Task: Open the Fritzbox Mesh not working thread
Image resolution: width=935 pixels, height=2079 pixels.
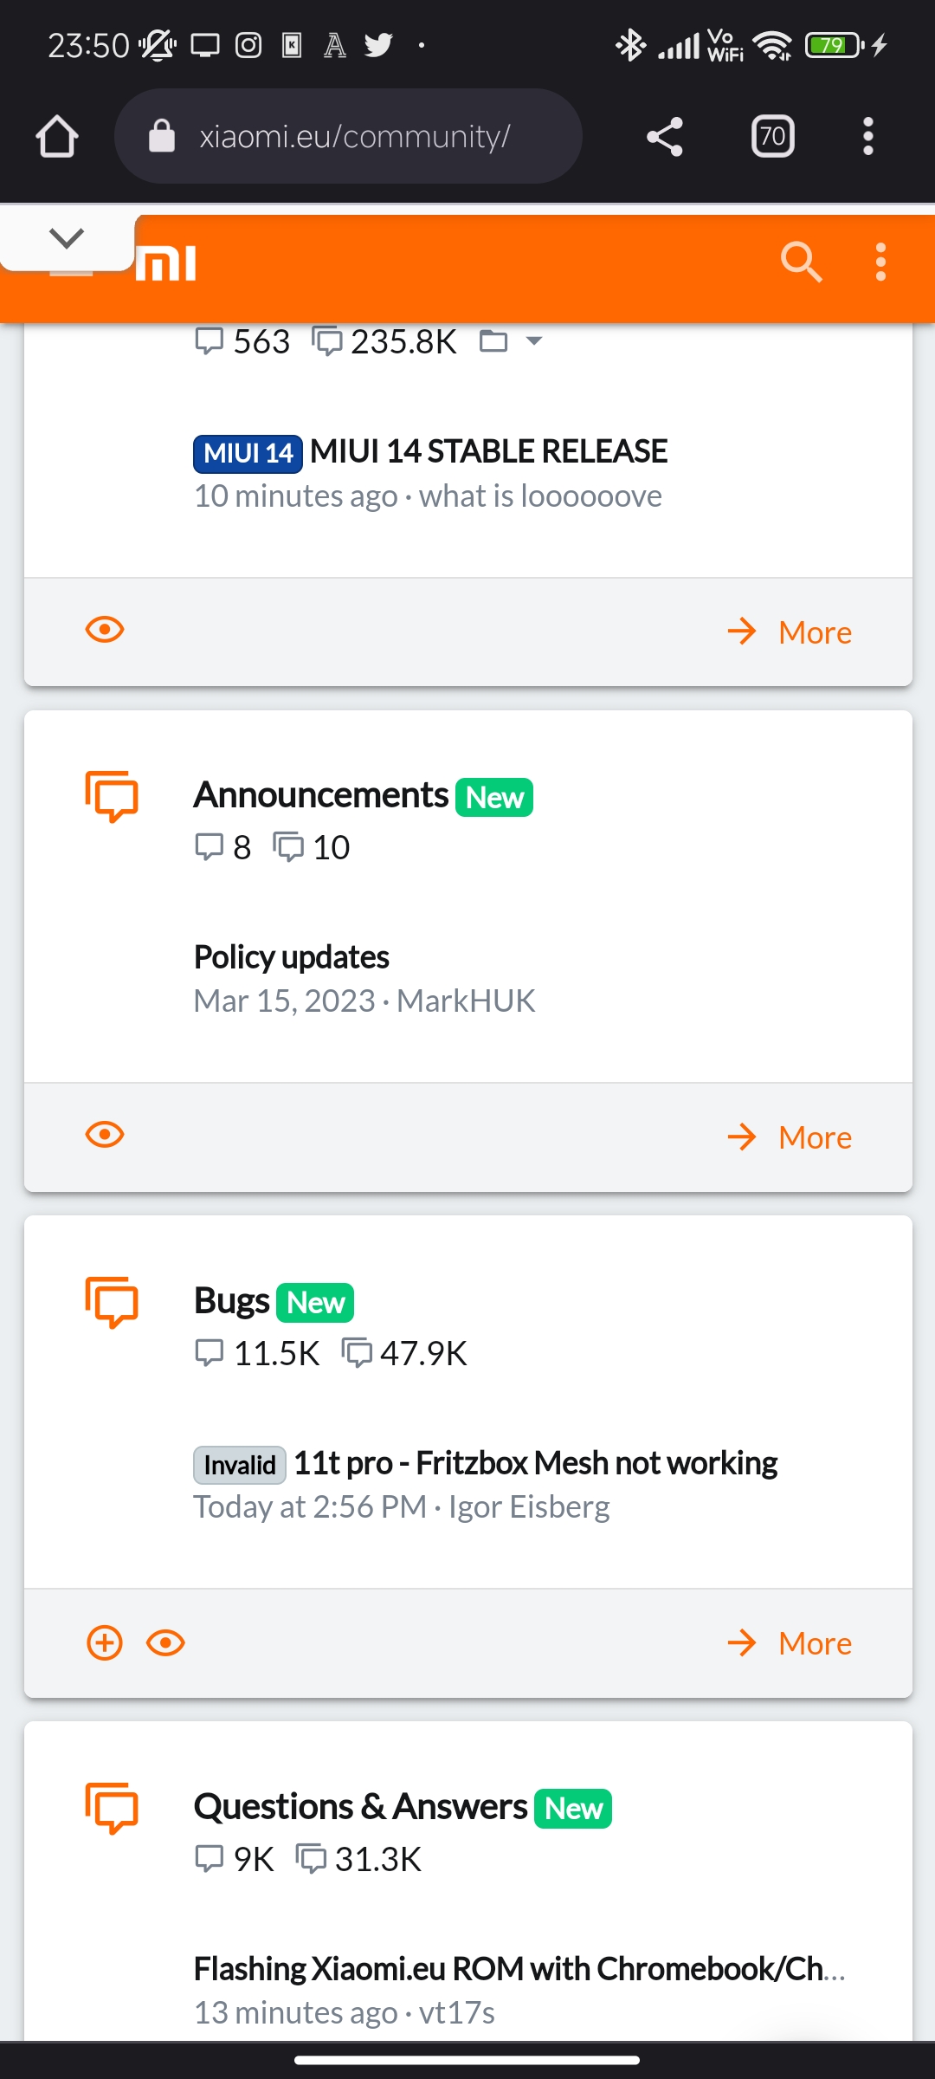Action: [535, 1463]
